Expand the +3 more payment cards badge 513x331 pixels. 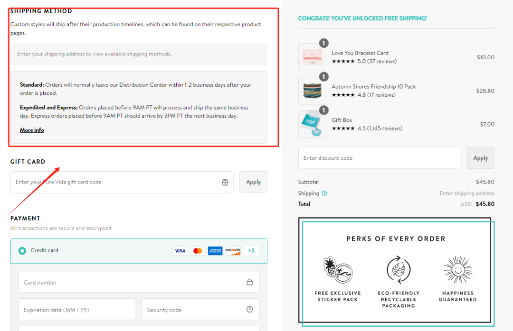[x=251, y=251]
